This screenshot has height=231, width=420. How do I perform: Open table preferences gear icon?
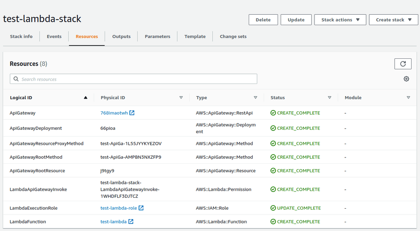point(406,79)
